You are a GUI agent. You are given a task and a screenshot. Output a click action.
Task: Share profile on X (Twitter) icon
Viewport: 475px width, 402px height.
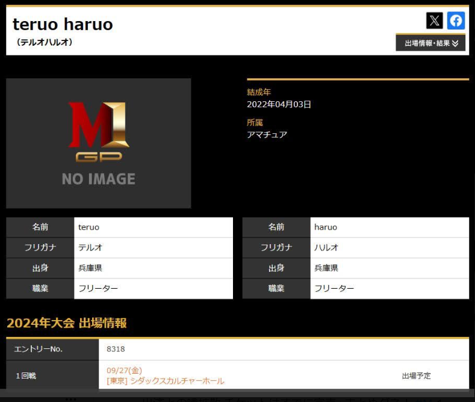coord(435,20)
